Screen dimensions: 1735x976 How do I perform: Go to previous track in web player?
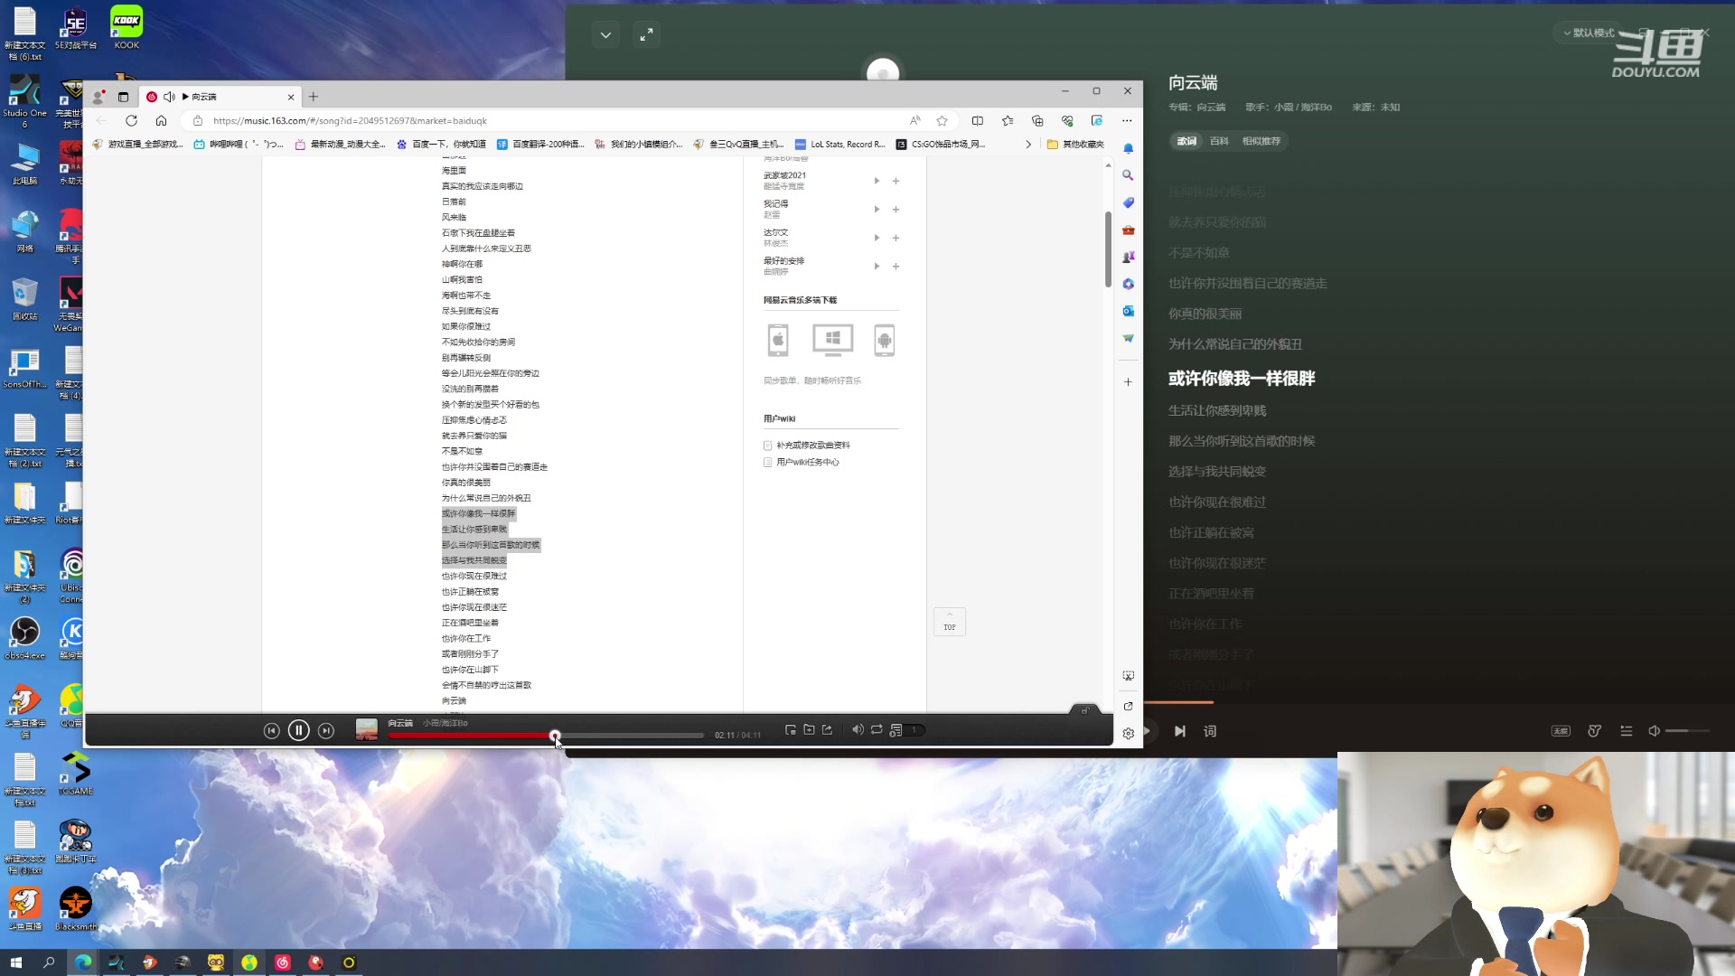(x=271, y=730)
